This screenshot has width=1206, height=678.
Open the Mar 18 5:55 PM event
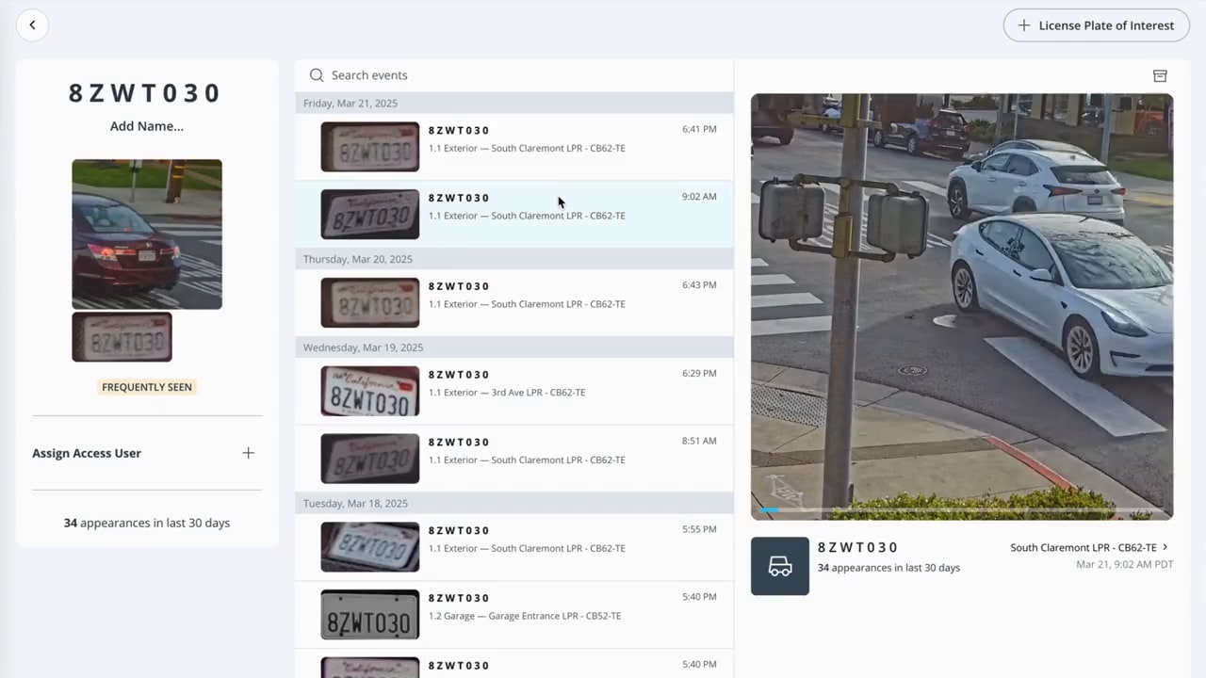[x=514, y=547]
